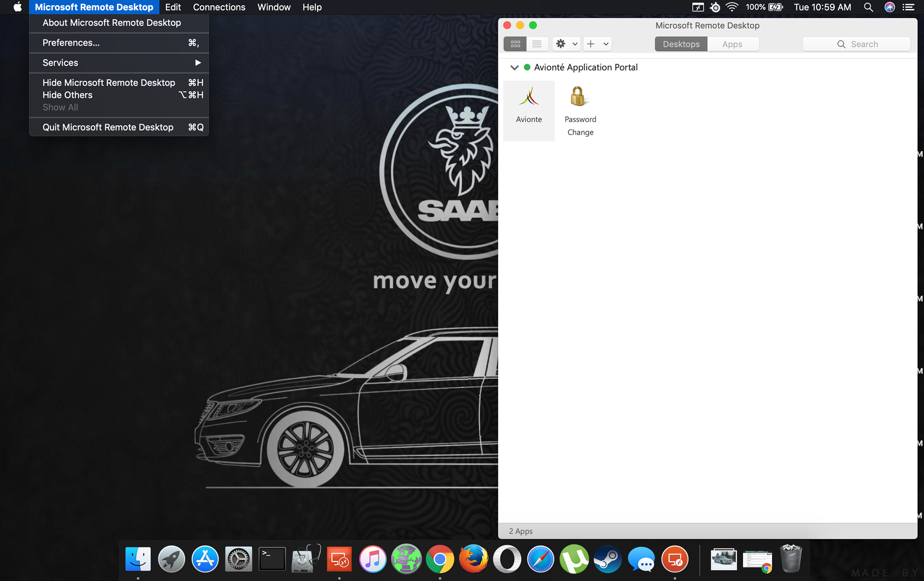This screenshot has height=581, width=924.
Task: Open the add-button chevron dropdown
Action: click(606, 44)
